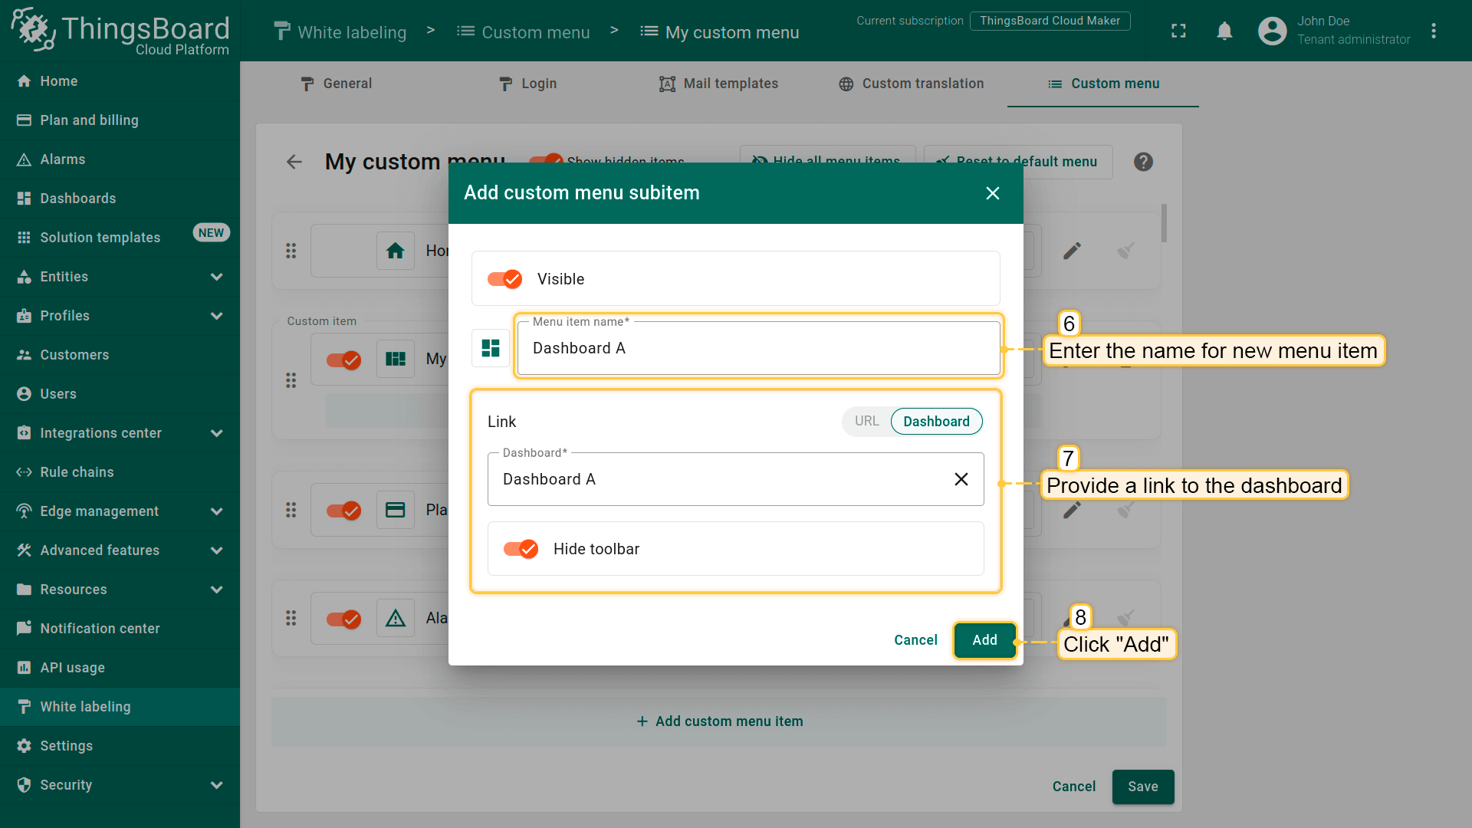This screenshot has width=1472, height=828.
Task: Click the Add button in dialog
Action: (984, 640)
